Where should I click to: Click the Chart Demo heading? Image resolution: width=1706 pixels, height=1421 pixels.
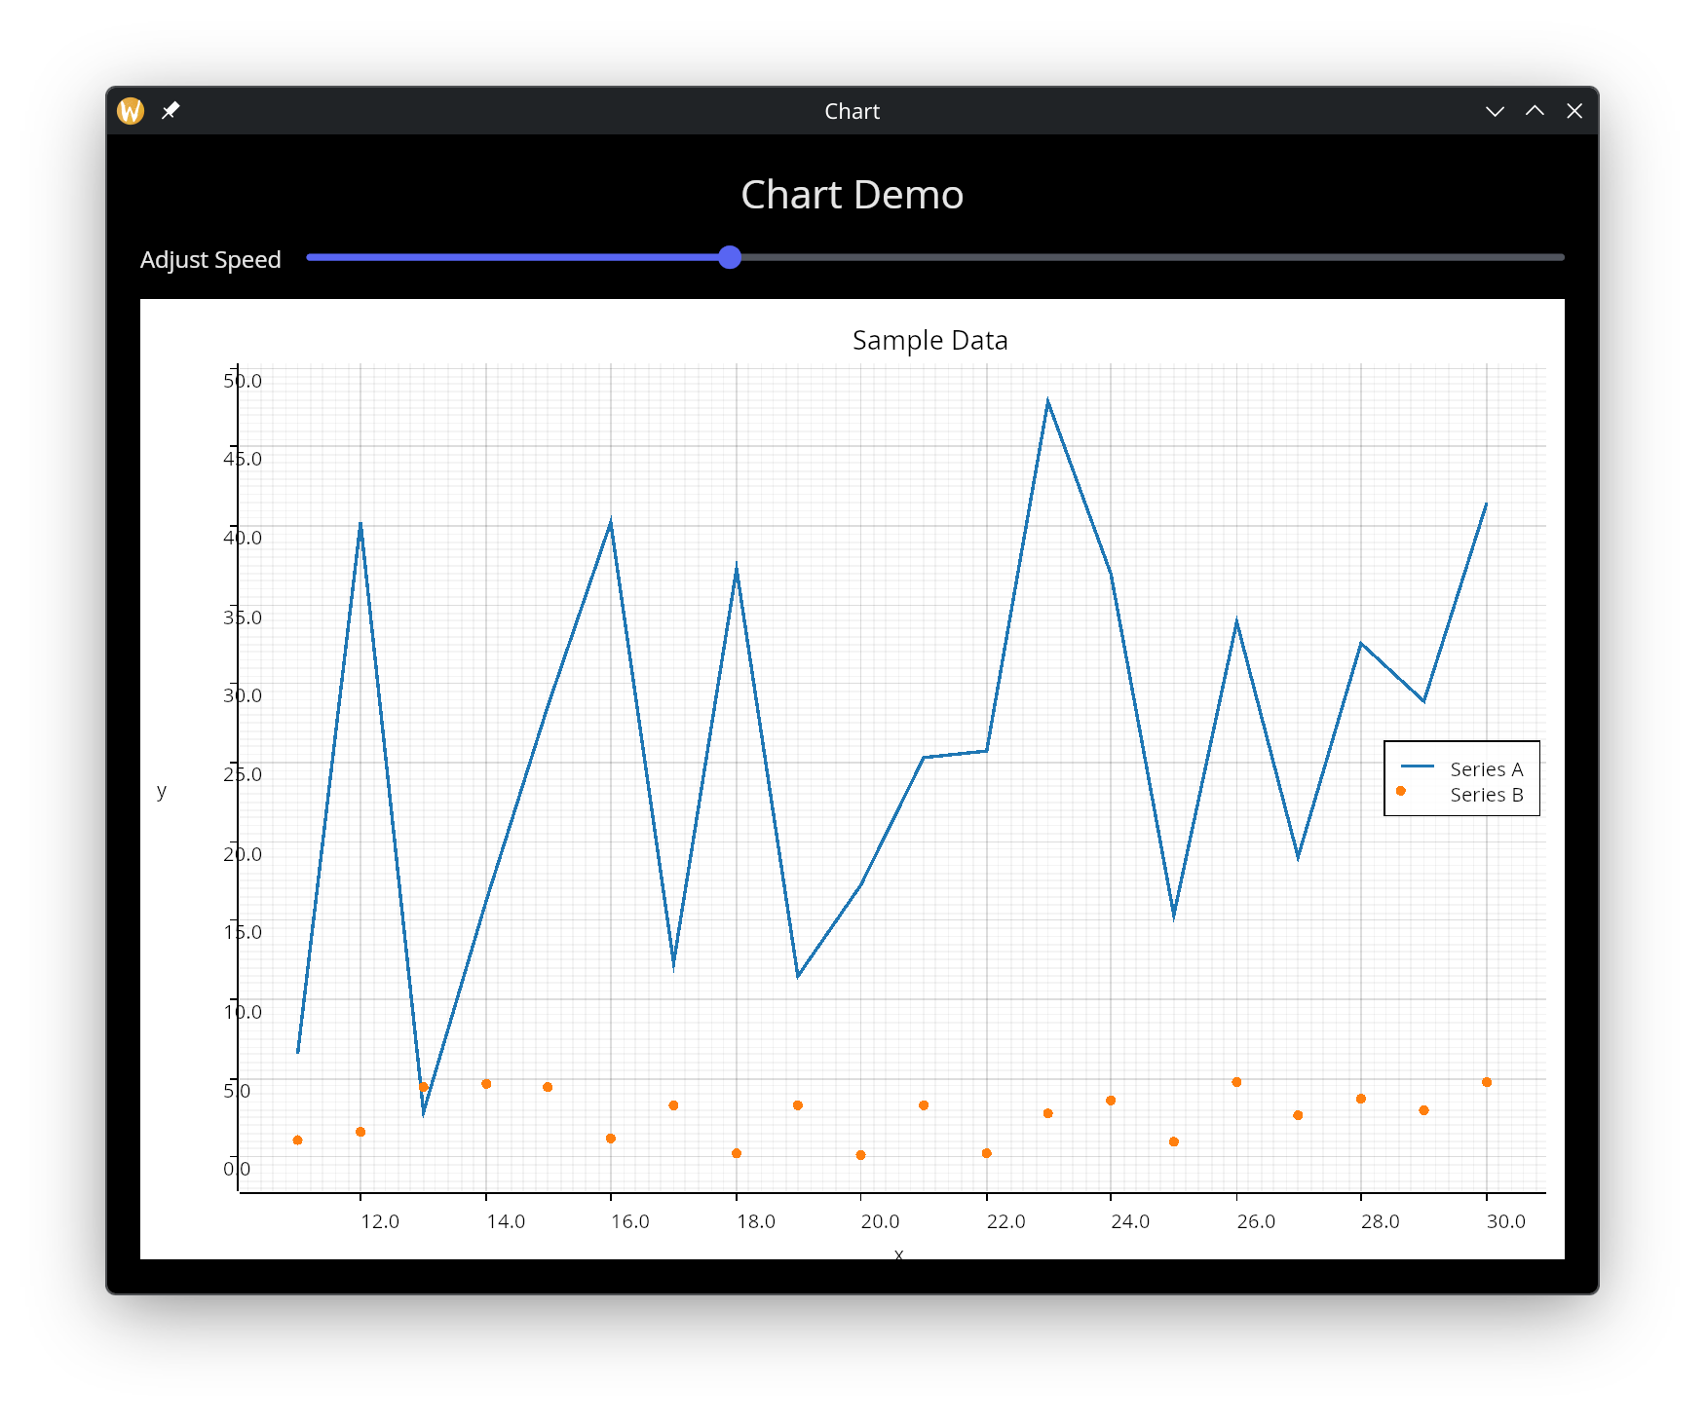853,194
